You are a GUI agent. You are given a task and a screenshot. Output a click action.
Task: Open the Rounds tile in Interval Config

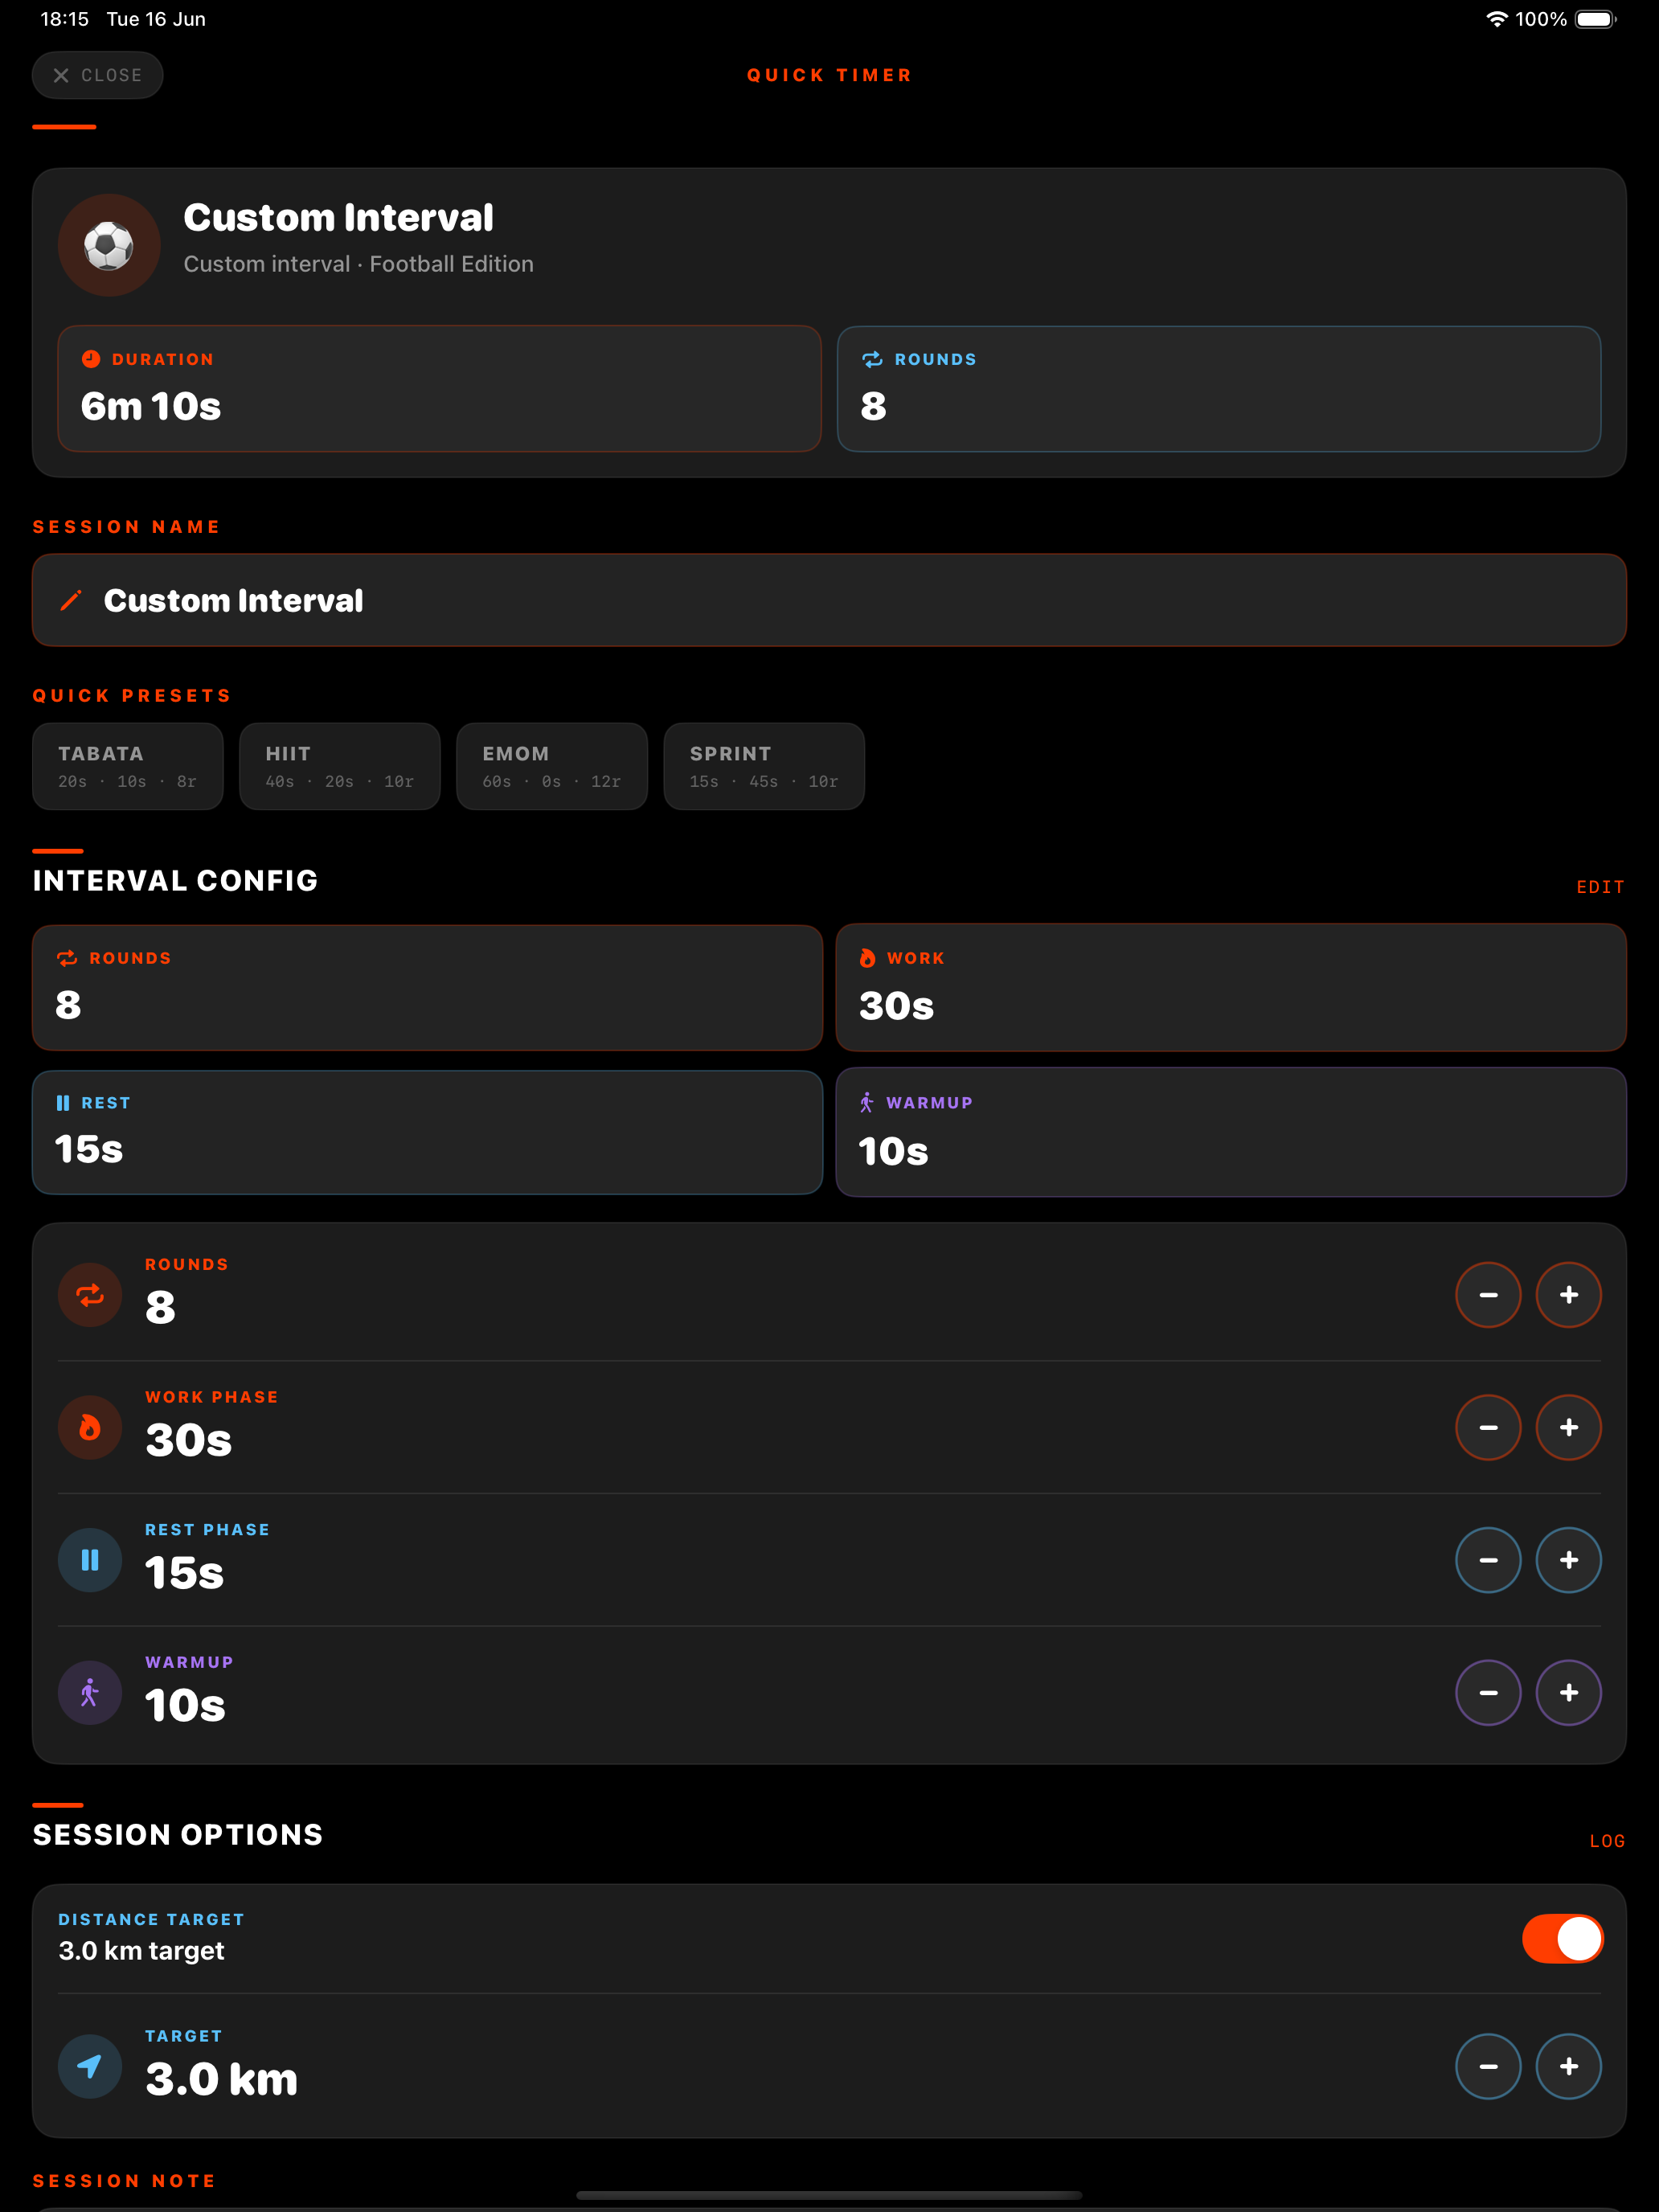tap(427, 987)
